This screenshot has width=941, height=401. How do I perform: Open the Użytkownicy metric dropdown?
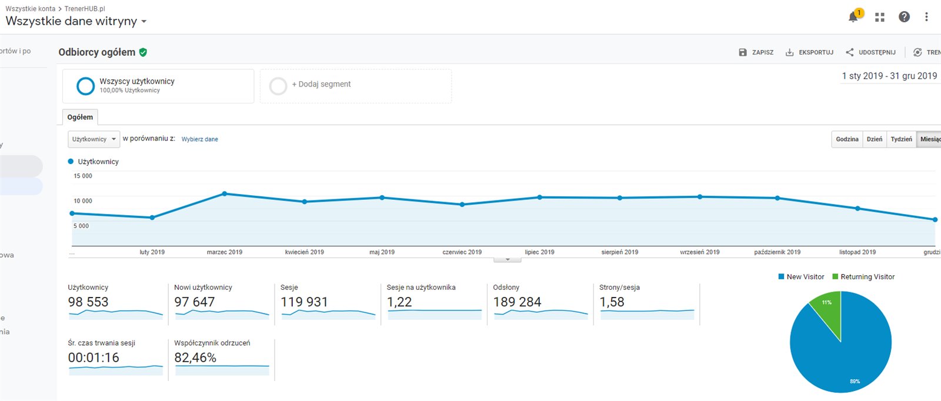coord(94,139)
